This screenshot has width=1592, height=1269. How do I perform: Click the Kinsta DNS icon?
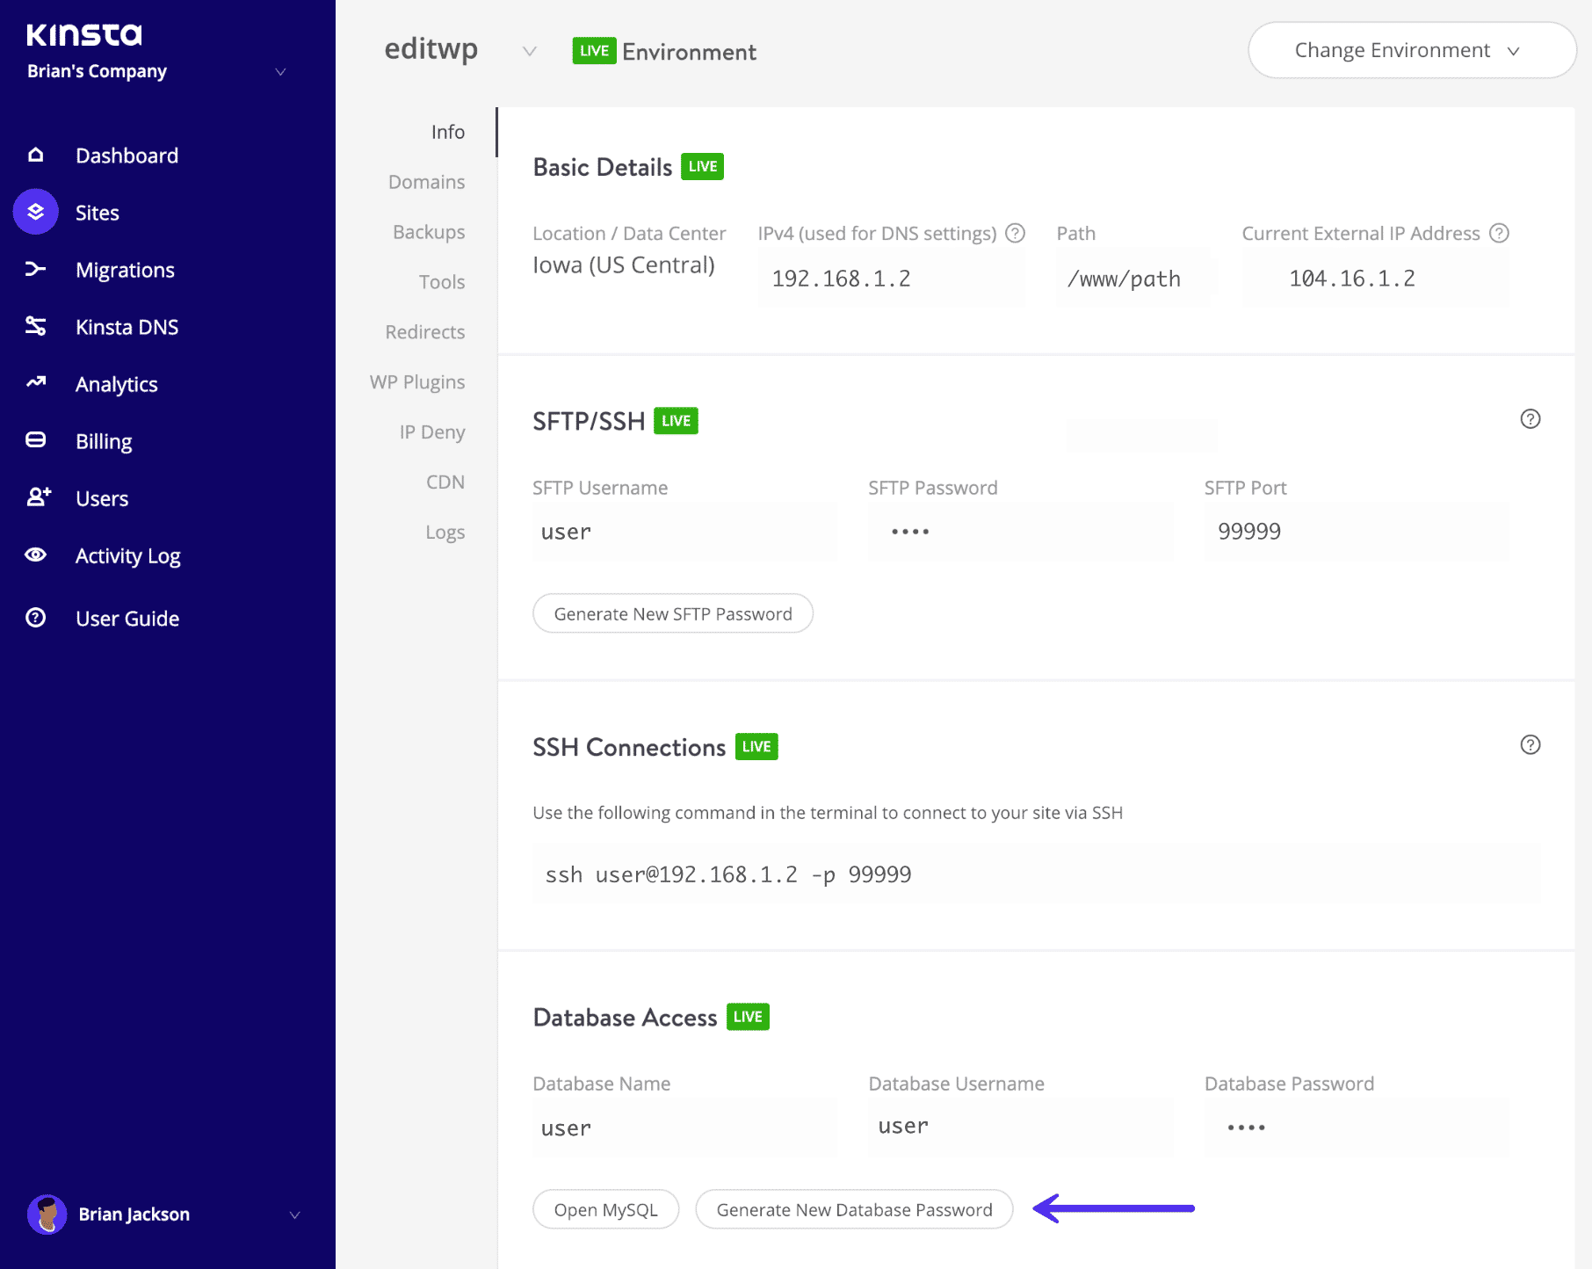[36, 326]
